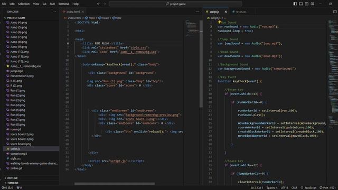Split the right editor

335,12
